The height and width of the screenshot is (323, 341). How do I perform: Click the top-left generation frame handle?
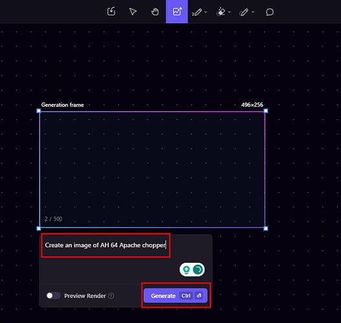click(39, 111)
